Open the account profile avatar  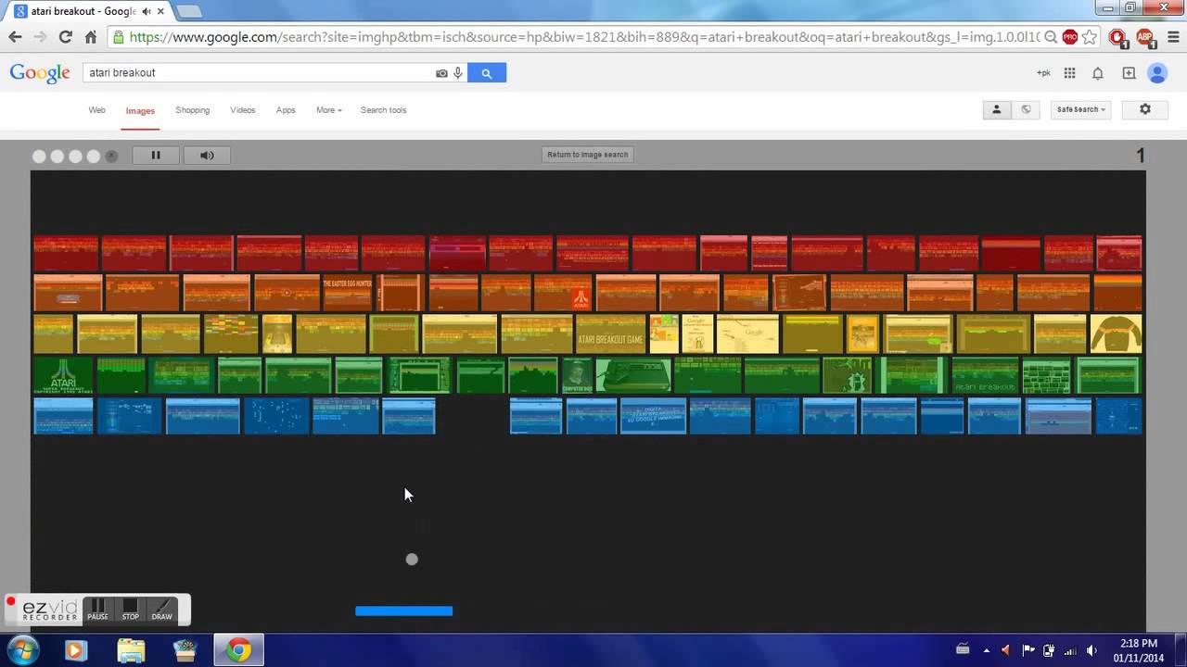click(1157, 73)
